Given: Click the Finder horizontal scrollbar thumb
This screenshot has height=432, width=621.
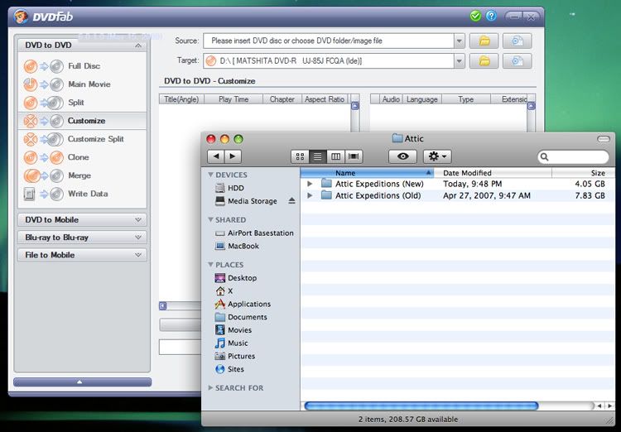Looking at the screenshot, I should pos(421,406).
